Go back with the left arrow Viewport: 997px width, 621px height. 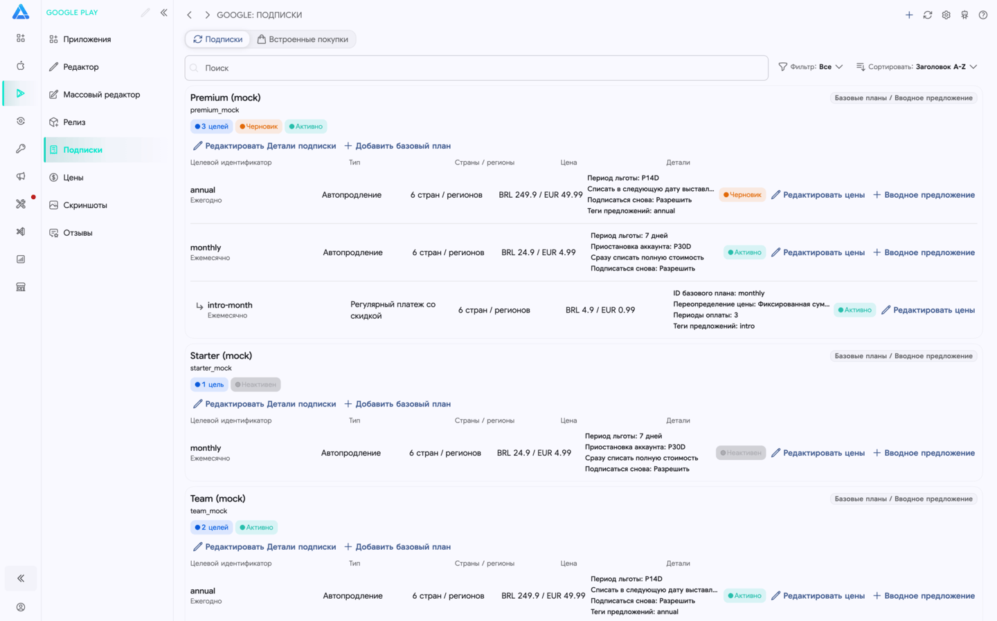tap(189, 15)
